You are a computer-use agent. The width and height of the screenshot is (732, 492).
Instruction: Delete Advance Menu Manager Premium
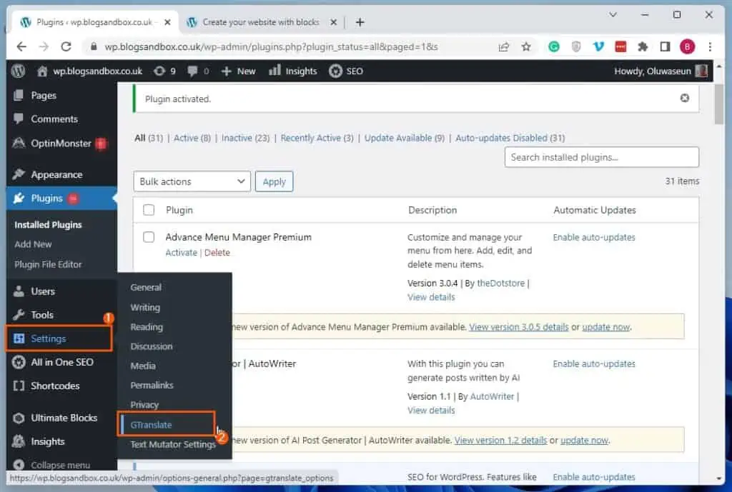point(217,252)
